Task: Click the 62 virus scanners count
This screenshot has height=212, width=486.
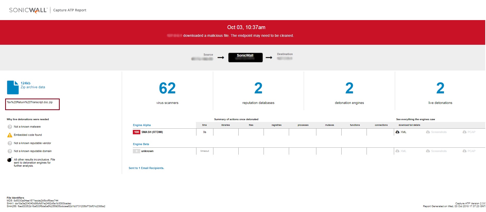Action: 167,88
